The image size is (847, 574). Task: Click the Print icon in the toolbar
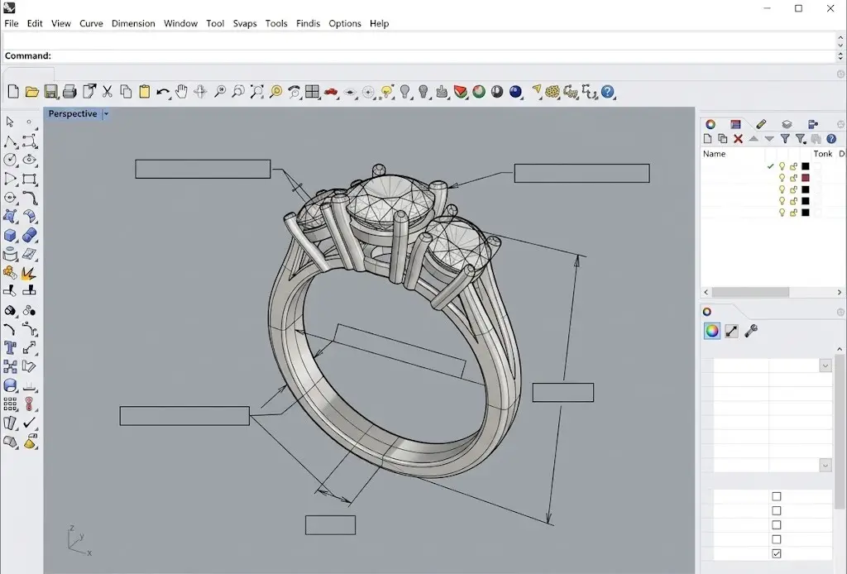pyautogui.click(x=69, y=92)
